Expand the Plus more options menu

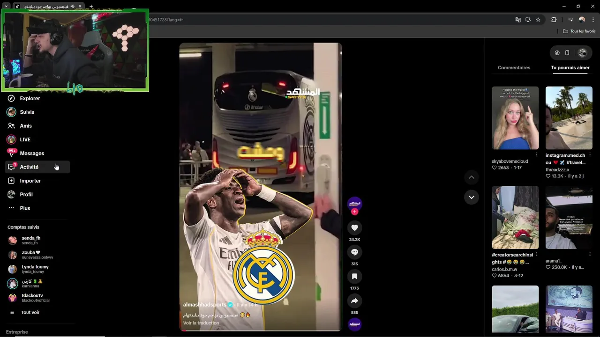pyautogui.click(x=25, y=208)
